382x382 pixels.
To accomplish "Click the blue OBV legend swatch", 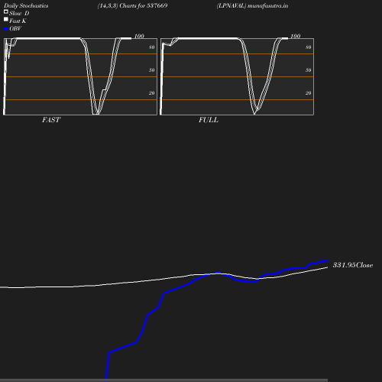I will pos(6,29).
